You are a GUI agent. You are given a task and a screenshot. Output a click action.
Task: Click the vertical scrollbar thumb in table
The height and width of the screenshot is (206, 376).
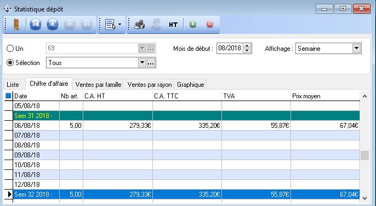click(364, 155)
